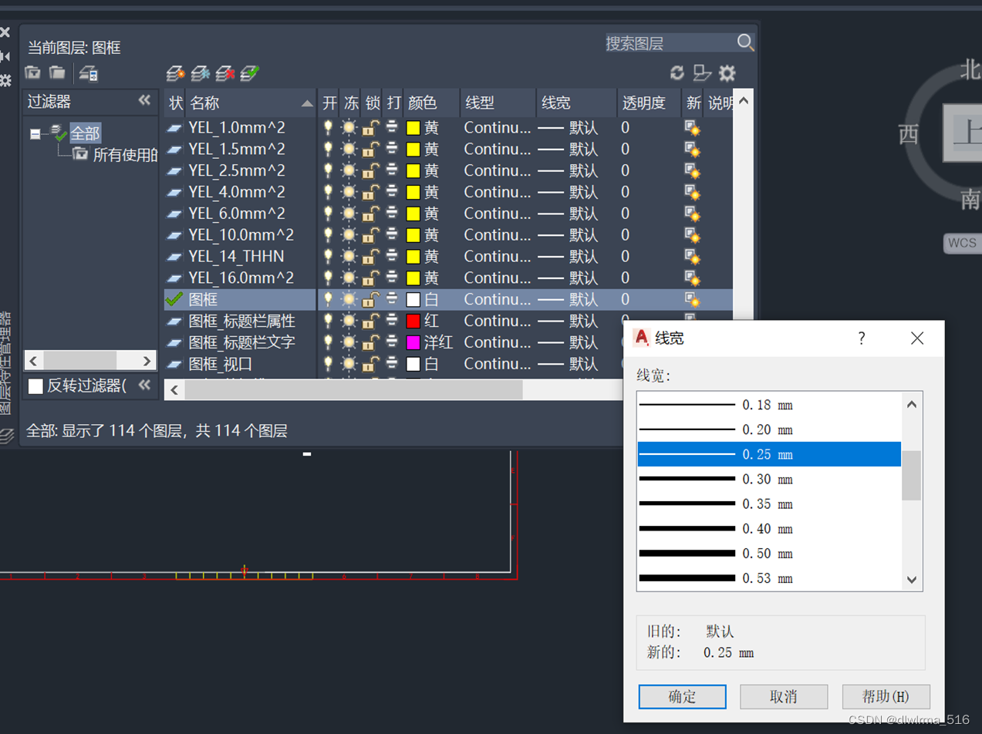Click the refresh layers icon

click(x=677, y=73)
